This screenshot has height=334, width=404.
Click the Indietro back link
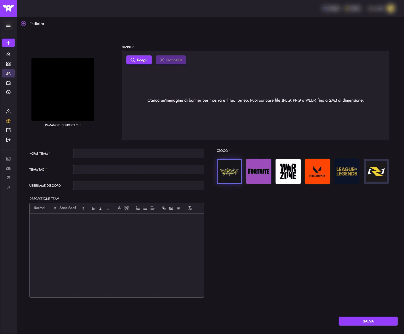[37, 24]
